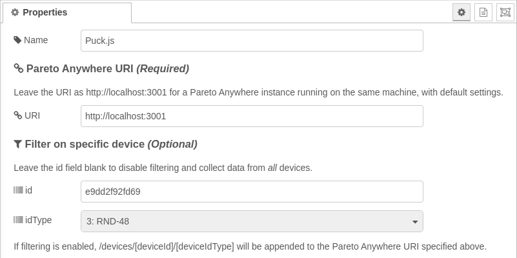Click the tag icon beside Name
This screenshot has height=258, width=517.
[17, 40]
